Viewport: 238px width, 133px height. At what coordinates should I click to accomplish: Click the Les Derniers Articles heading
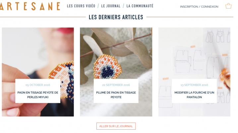pyautogui.click(x=116, y=17)
